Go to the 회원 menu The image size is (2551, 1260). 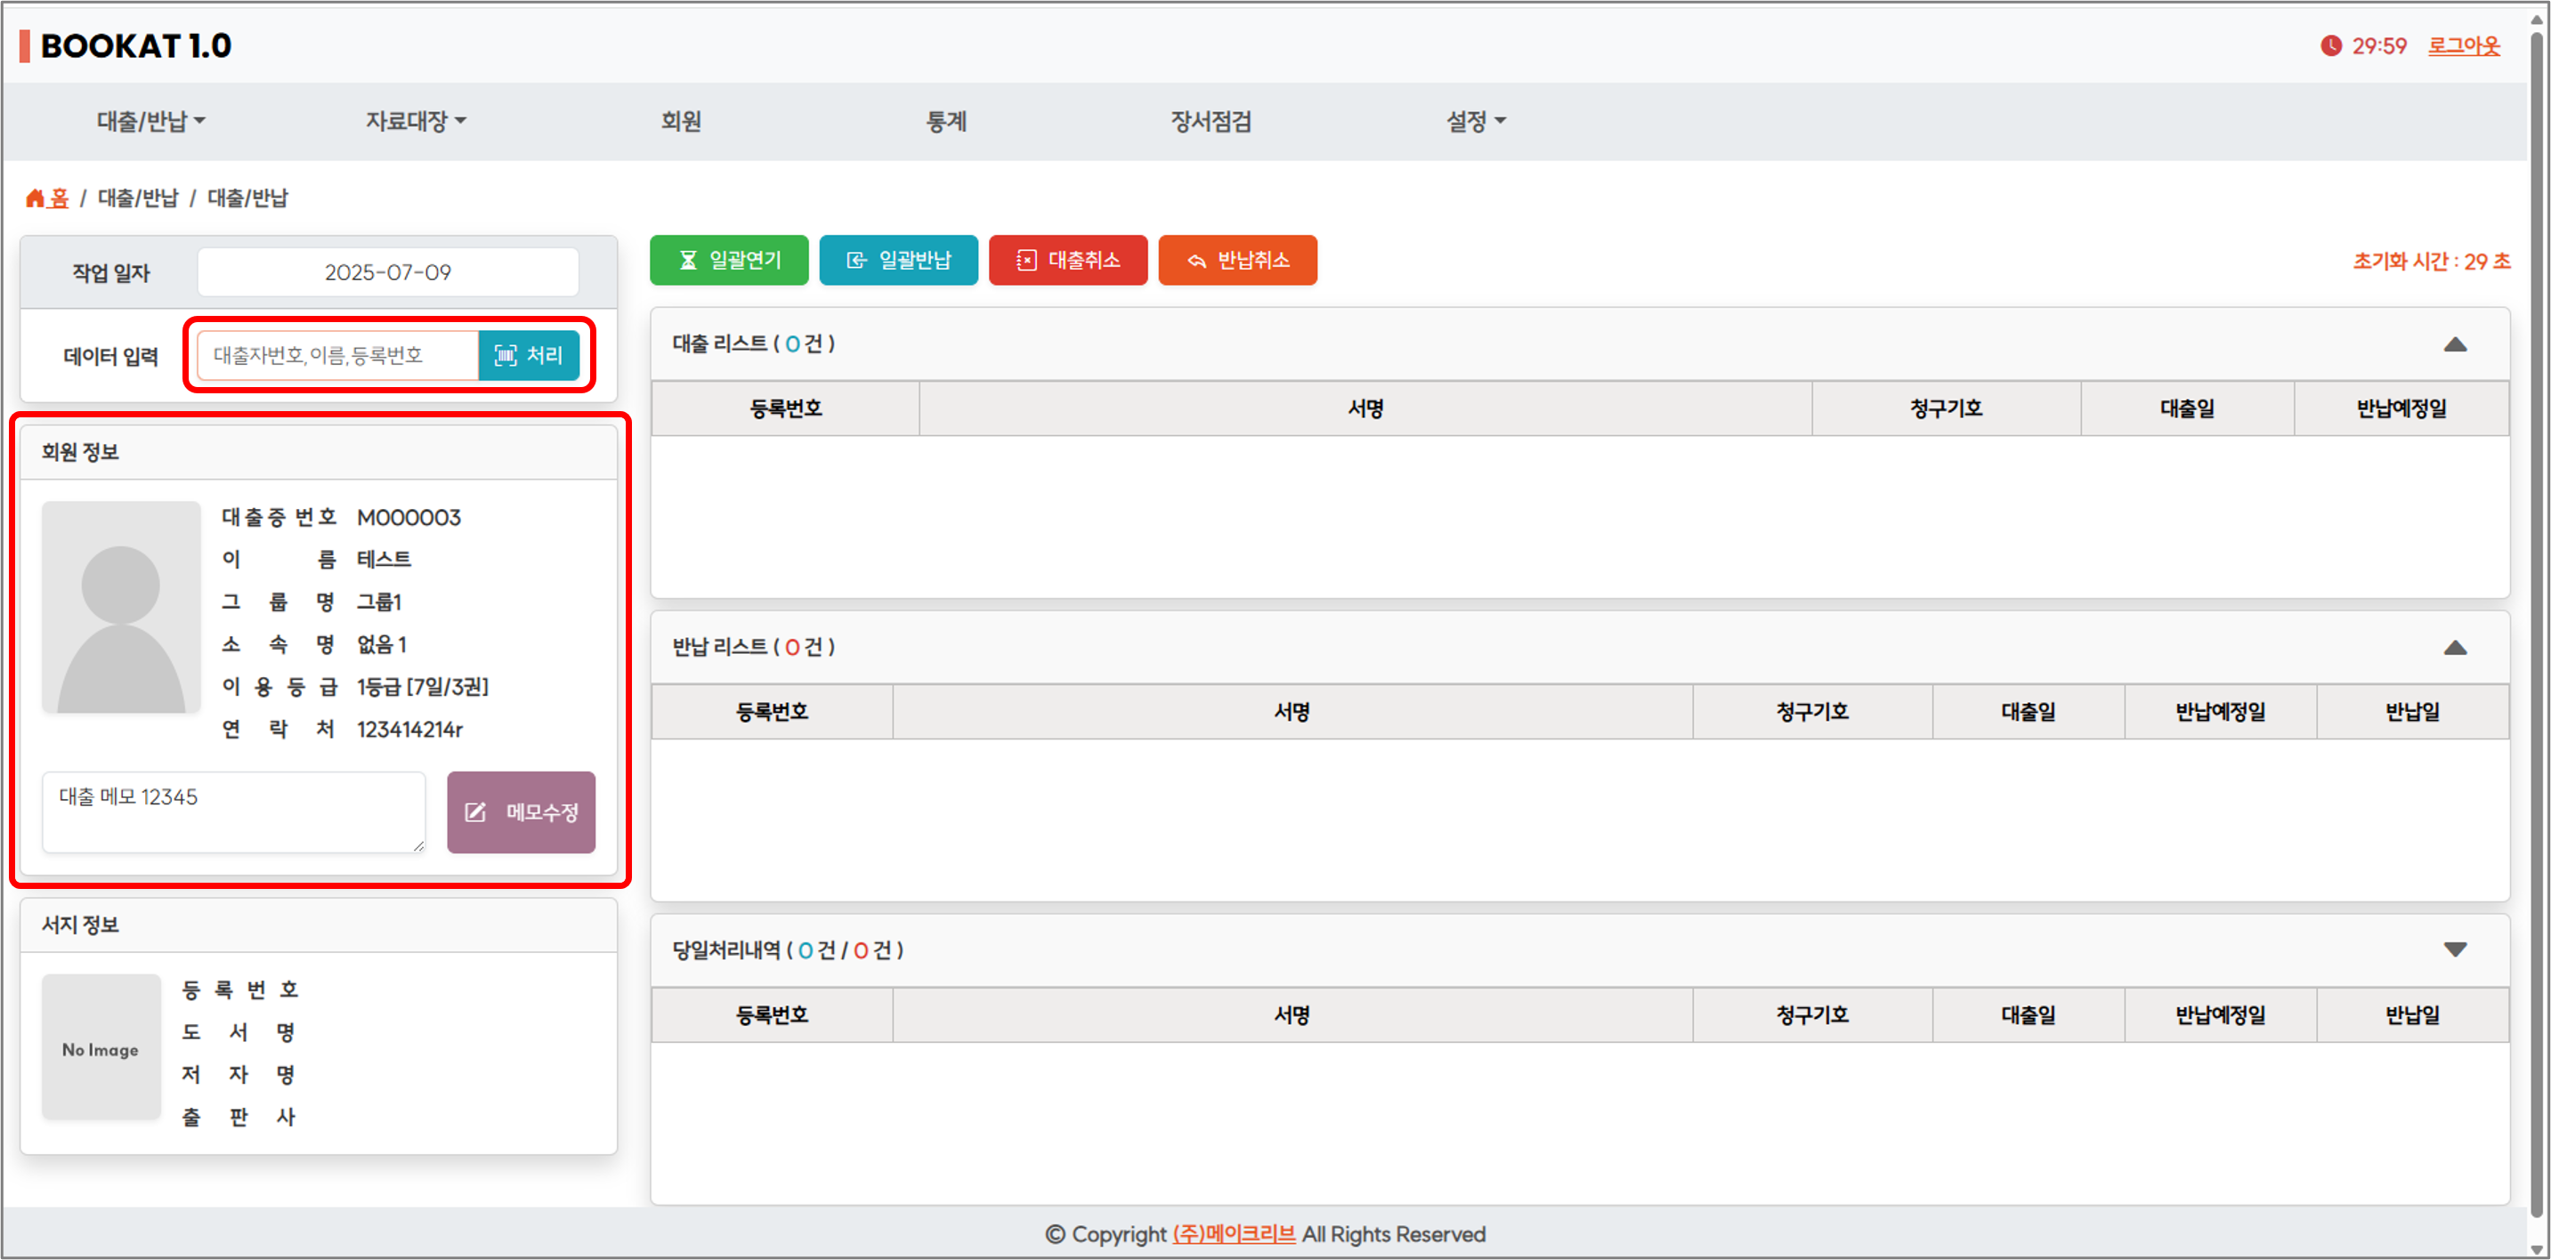click(x=681, y=121)
